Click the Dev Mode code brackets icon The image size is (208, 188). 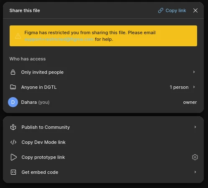pos(13,142)
